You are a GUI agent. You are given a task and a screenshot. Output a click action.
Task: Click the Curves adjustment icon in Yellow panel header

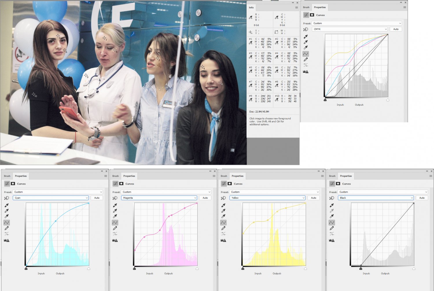[224, 184]
